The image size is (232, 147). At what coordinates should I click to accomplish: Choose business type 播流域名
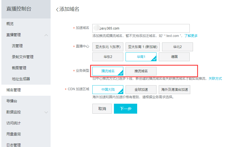coord(108,71)
